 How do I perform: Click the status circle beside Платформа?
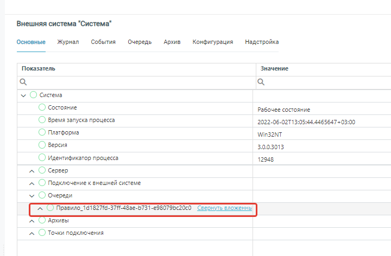[42, 132]
